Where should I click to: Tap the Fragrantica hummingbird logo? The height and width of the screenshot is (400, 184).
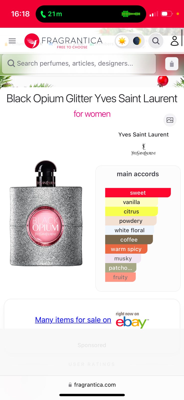pyautogui.click(x=32, y=41)
